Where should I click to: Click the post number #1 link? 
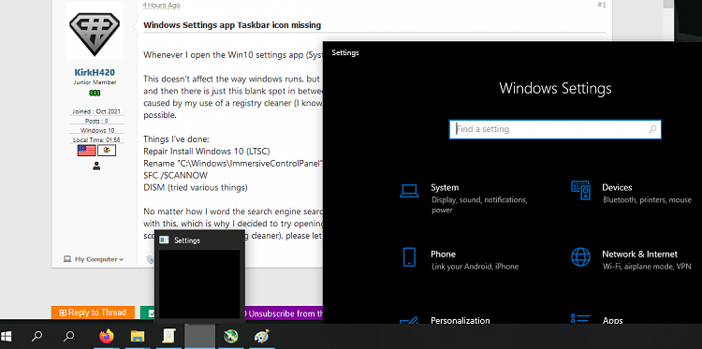602,5
